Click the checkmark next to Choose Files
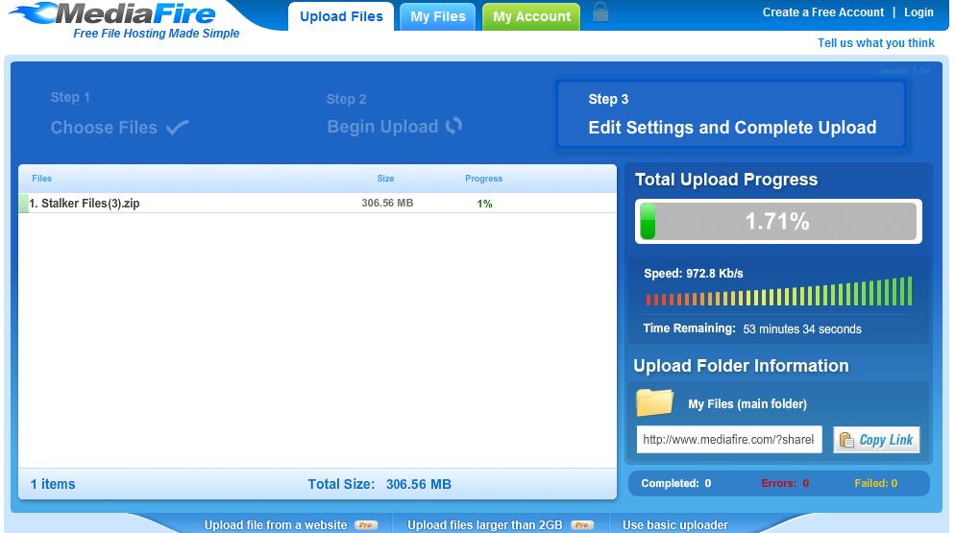 pos(177,128)
